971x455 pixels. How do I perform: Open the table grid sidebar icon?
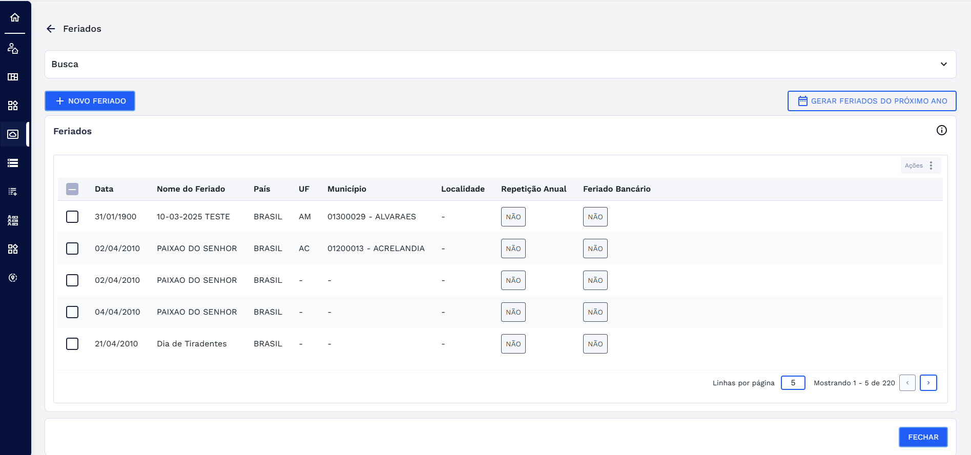(13, 77)
